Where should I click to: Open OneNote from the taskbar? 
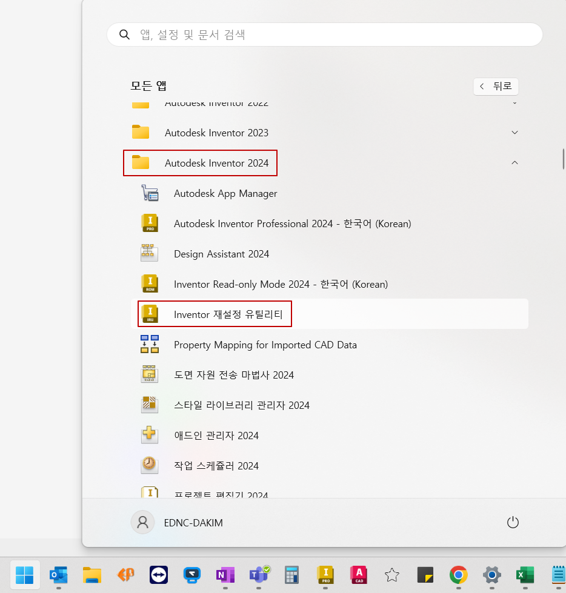(x=225, y=575)
